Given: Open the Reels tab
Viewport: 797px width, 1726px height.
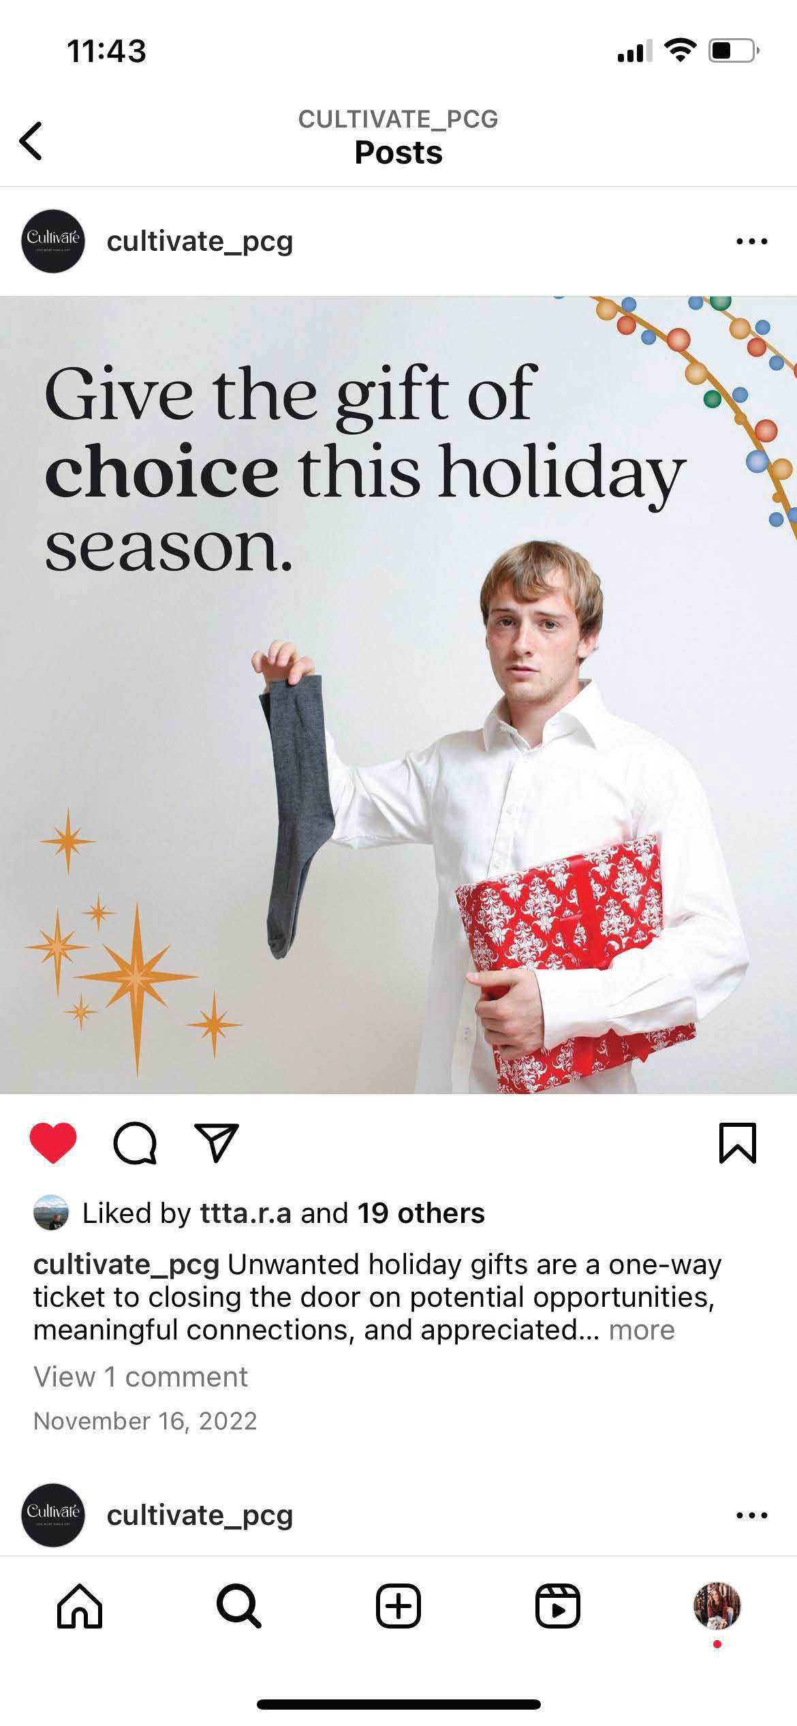Looking at the screenshot, I should (x=558, y=1606).
